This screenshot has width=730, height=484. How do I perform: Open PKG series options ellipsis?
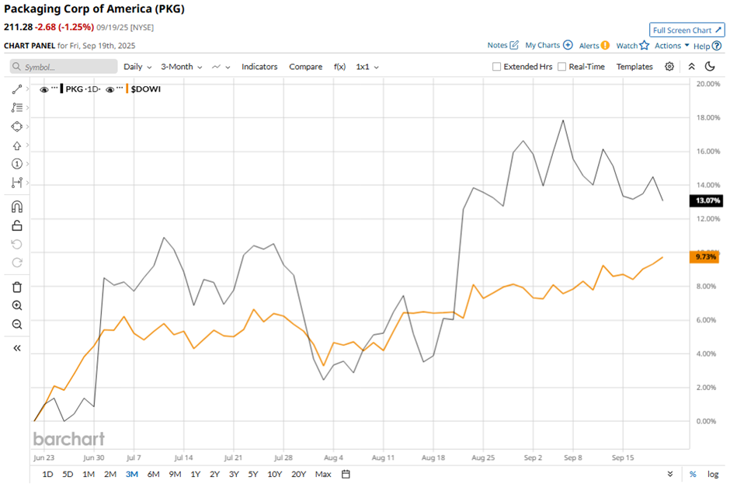54,89
